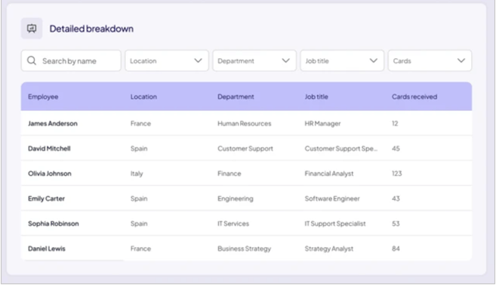Screen dimensions: 496x285
Task: Click cards count 53
Action: point(396,224)
